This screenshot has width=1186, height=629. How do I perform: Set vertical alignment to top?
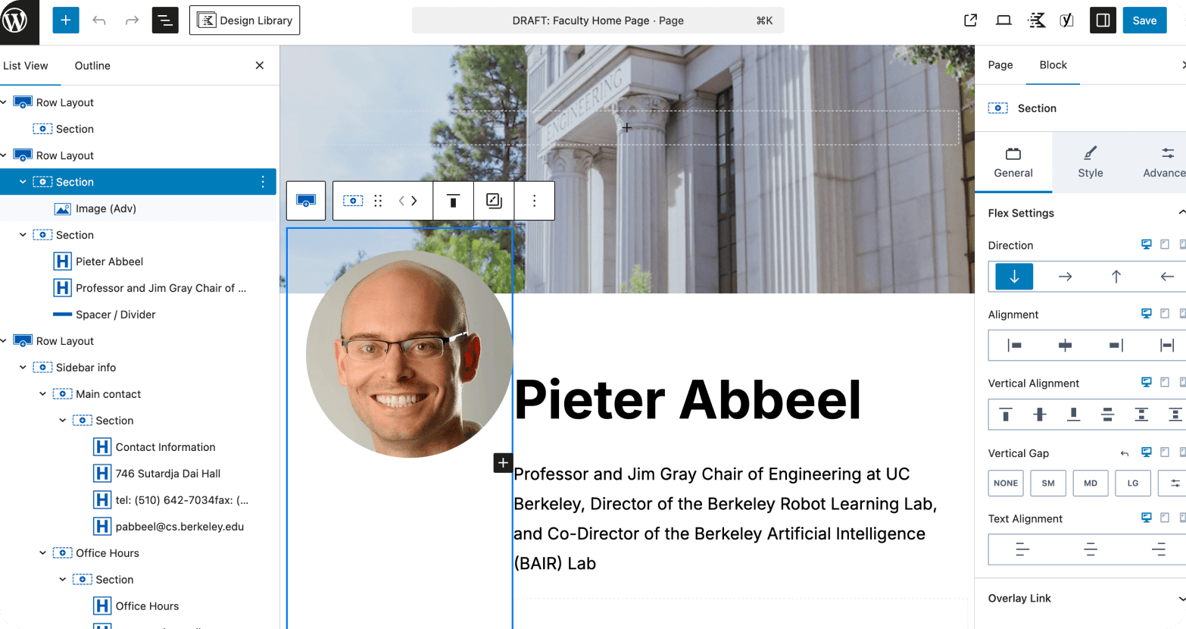coord(1006,415)
